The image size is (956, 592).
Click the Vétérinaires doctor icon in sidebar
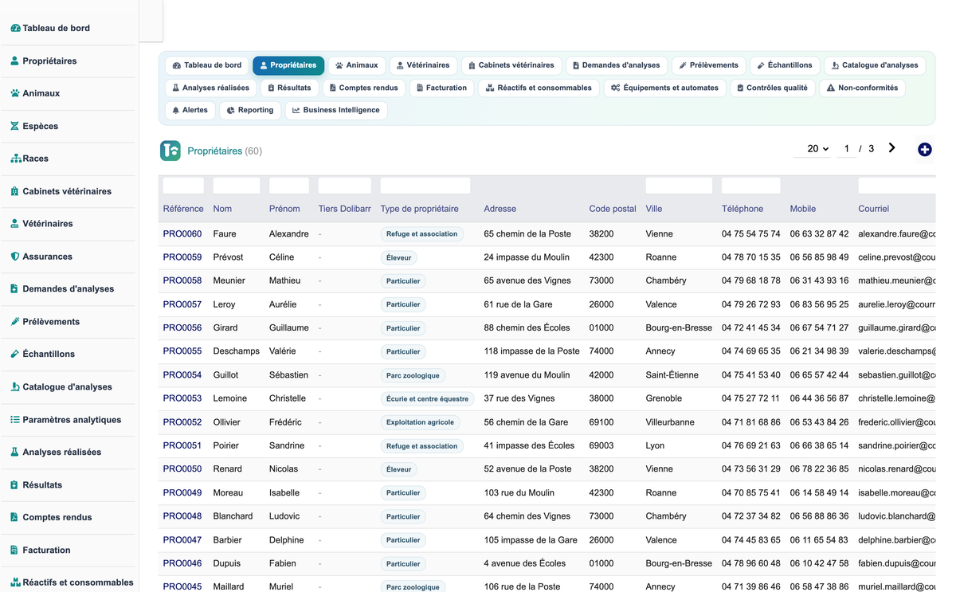click(15, 224)
